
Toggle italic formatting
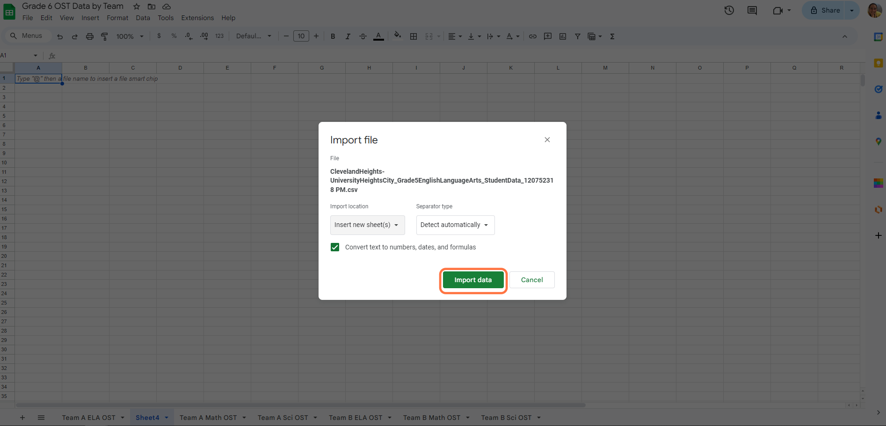point(348,36)
